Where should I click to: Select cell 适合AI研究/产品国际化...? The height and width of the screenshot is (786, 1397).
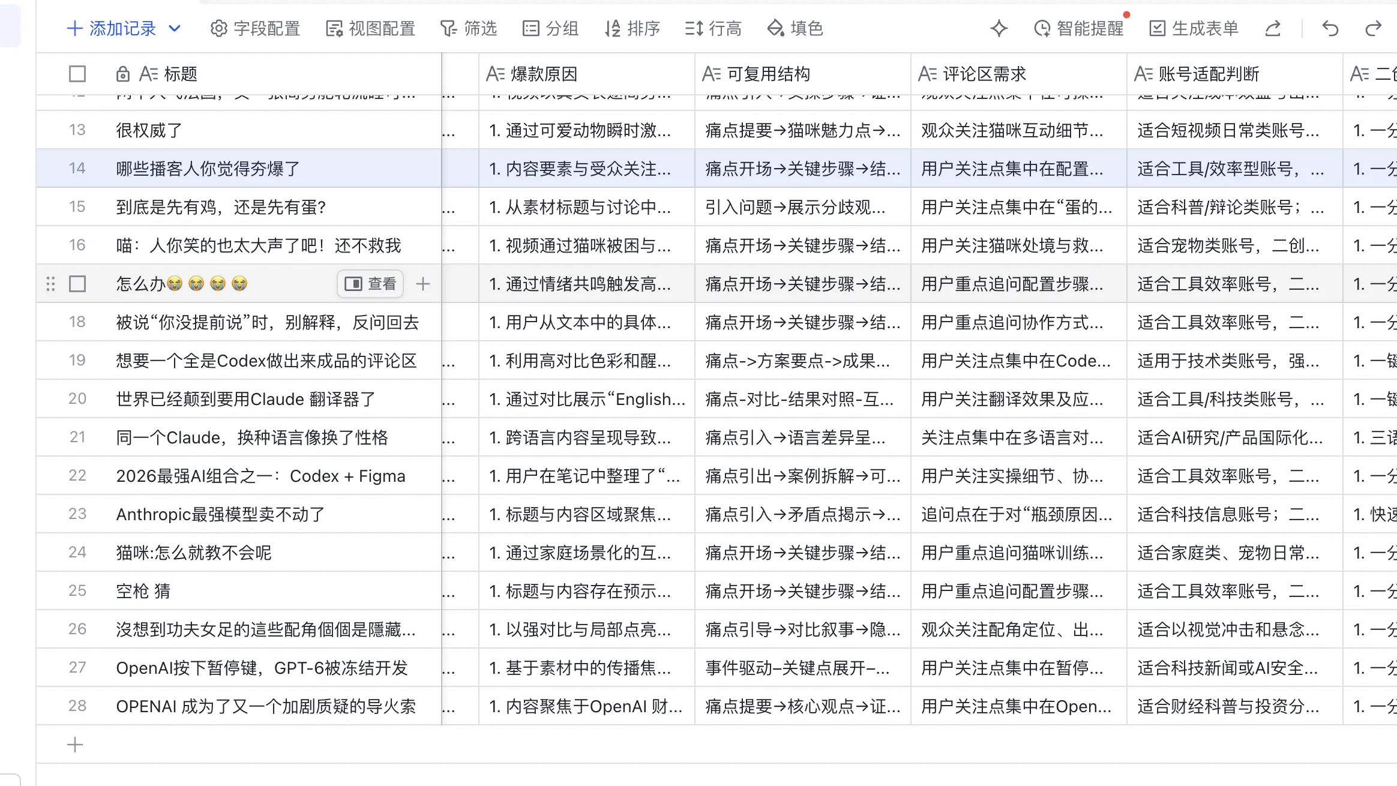pos(1234,437)
